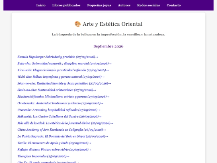Open Shikunshi: Los Cuatro Caballeros del Sumi-e
The height and width of the screenshot is (163, 217).
point(59,116)
